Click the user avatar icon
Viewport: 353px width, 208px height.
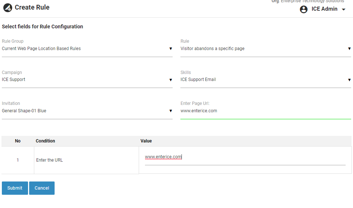tap(304, 9)
